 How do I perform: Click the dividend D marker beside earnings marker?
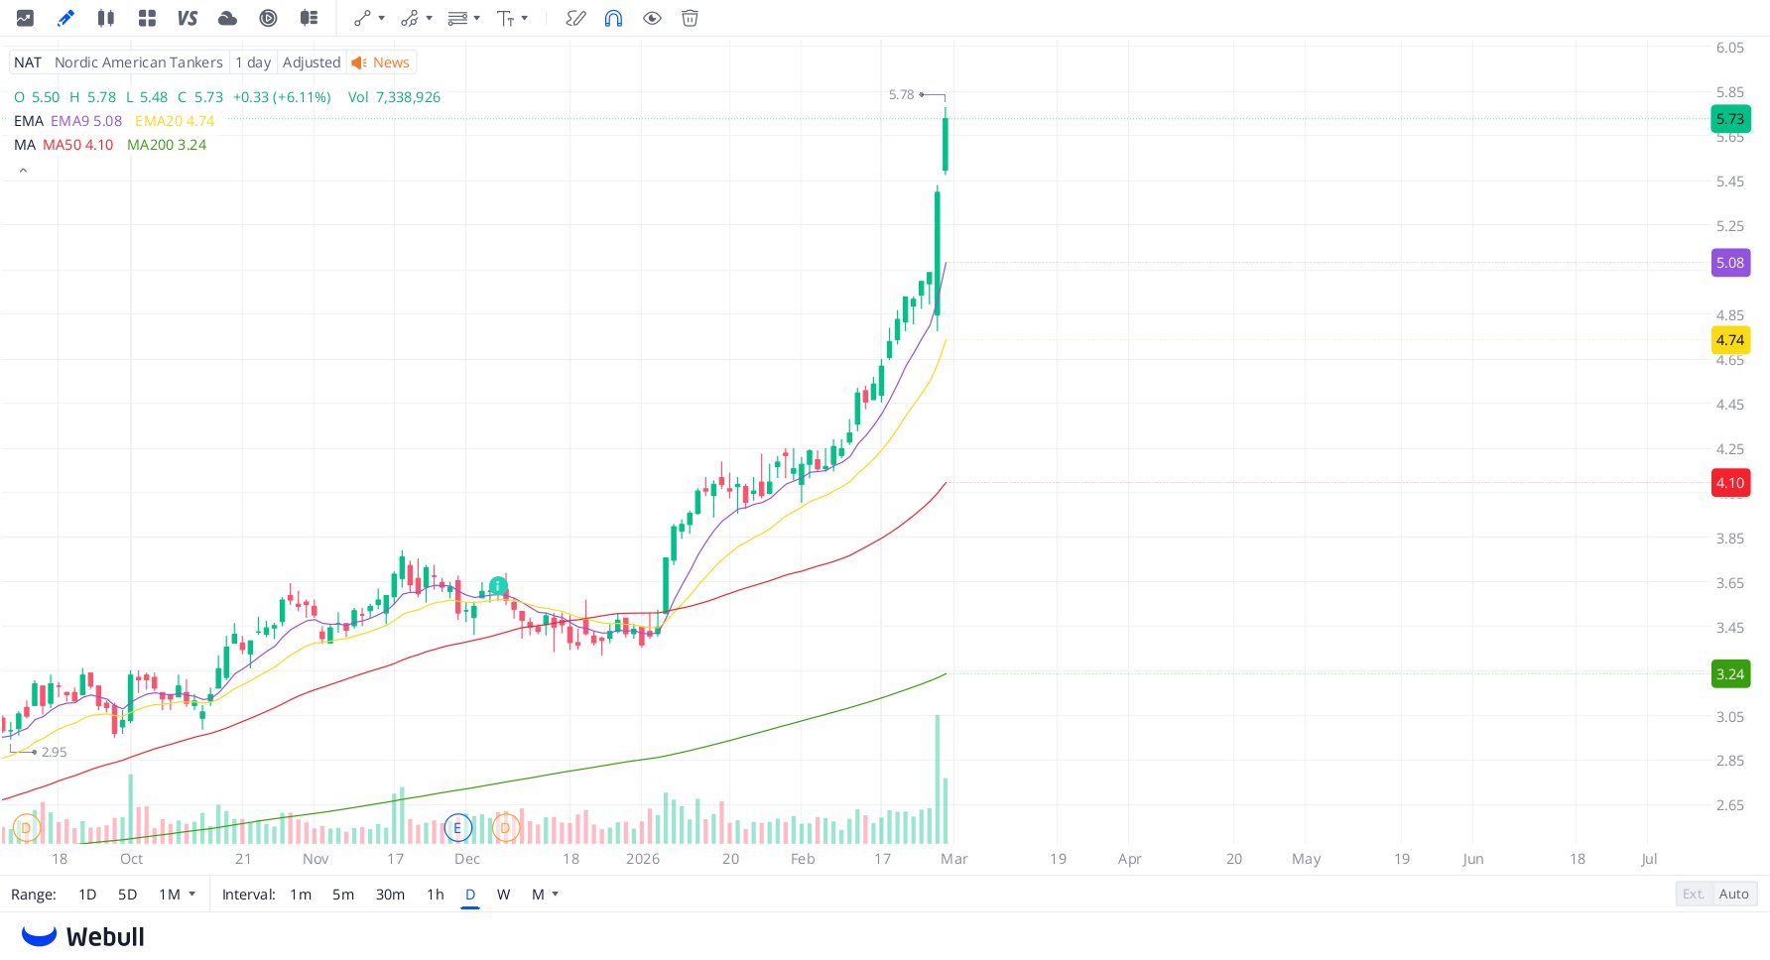tap(505, 828)
